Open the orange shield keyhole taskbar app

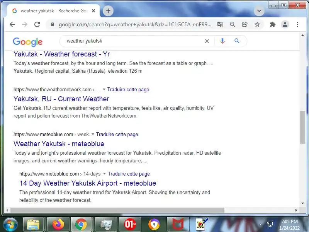[x=154, y=225]
